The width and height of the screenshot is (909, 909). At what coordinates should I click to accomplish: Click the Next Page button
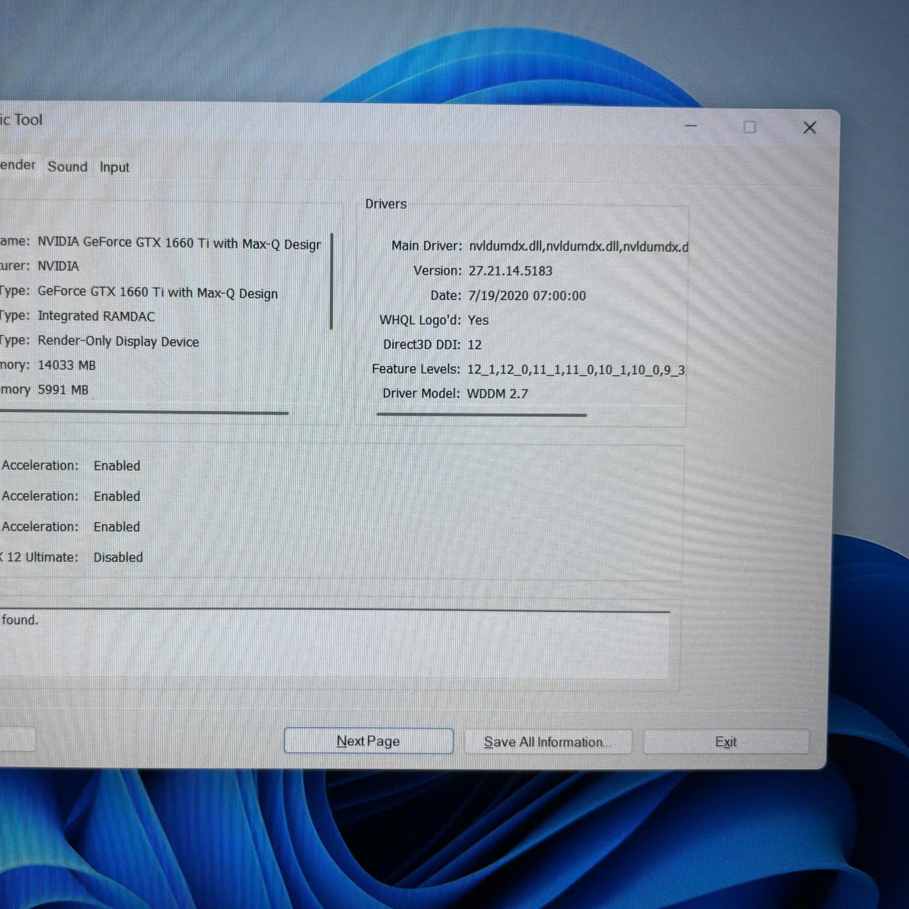coord(369,741)
